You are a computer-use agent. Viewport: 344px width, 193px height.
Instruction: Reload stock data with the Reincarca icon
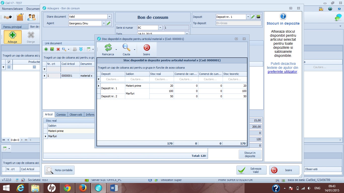[108, 47]
